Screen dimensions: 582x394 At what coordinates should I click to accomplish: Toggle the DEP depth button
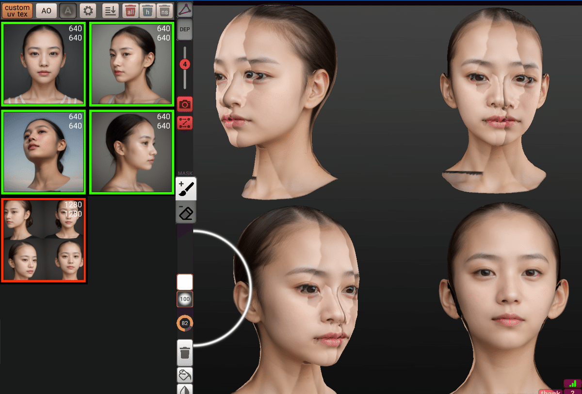[185, 29]
